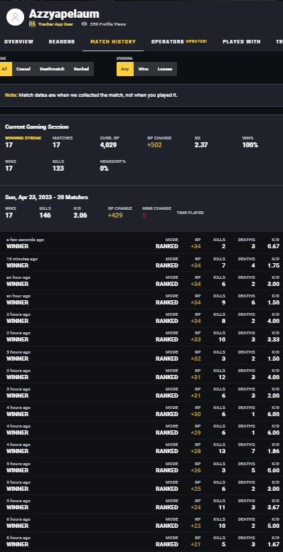Click the Current Gaming Session heading

pyautogui.click(x=36, y=127)
